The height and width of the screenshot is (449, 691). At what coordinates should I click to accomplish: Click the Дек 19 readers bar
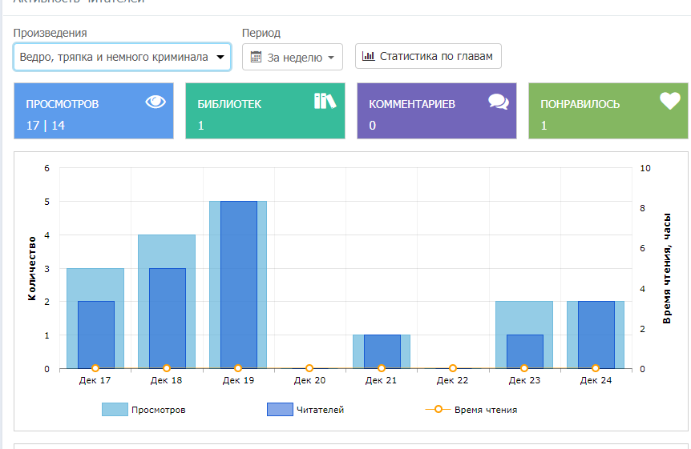238,284
